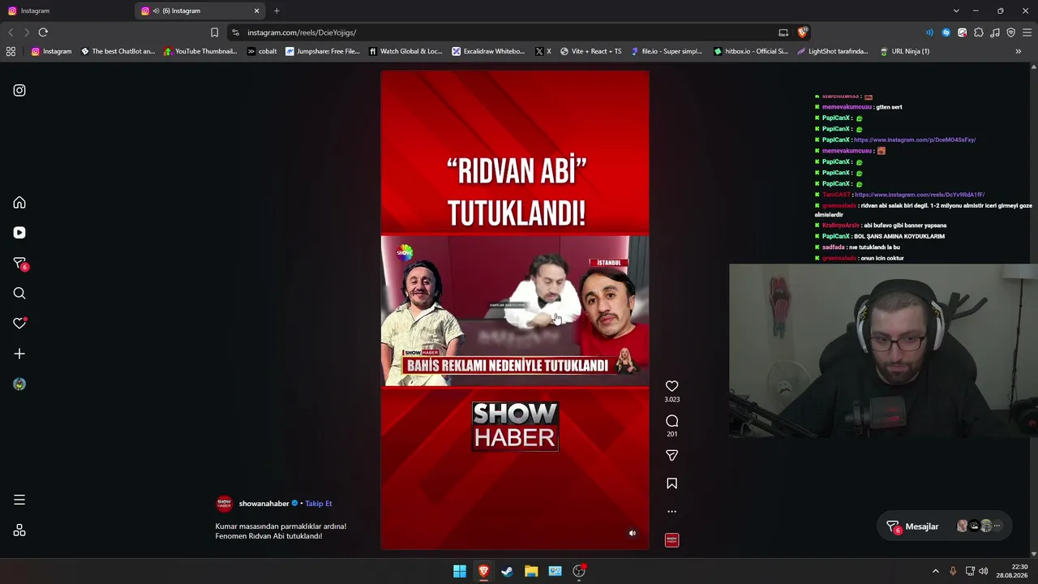Screen dimensions: 1038x584
Task: Open Excalidraw Whiteboard bookmark
Action: [x=488, y=51]
